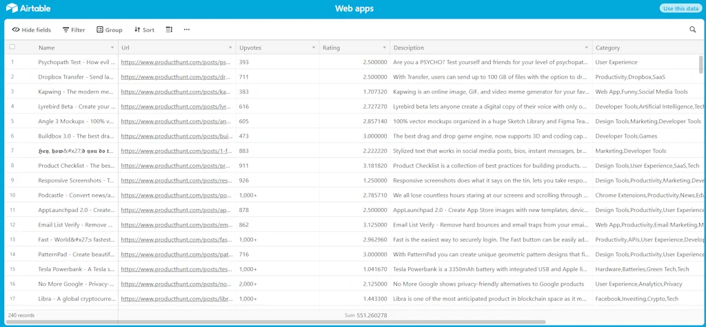Image resolution: width=706 pixels, height=327 pixels.
Task: Select the User Experience,Analytics,Privacy category cell
Action: [x=649, y=284]
